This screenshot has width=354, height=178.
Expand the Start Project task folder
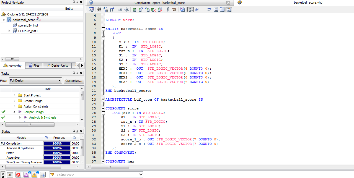point(15,95)
